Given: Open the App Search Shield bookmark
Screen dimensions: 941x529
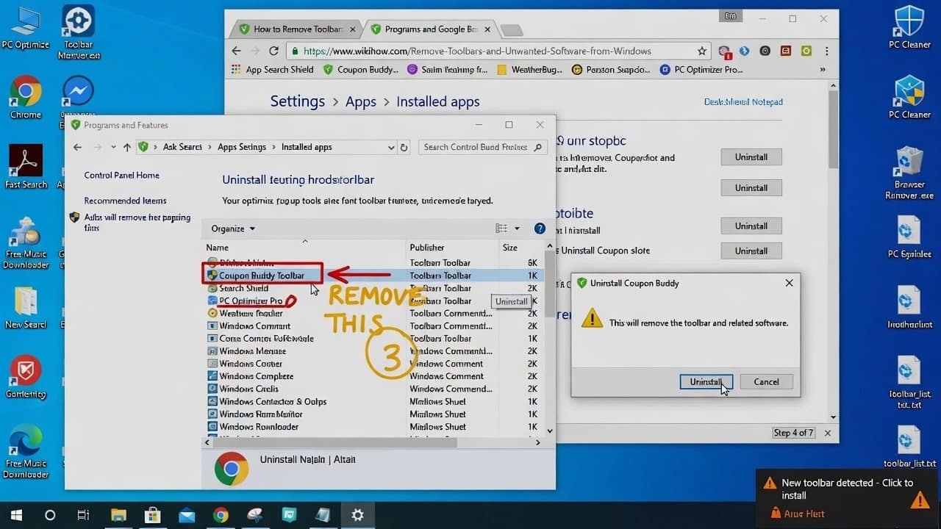Looking at the screenshot, I should click(273, 70).
